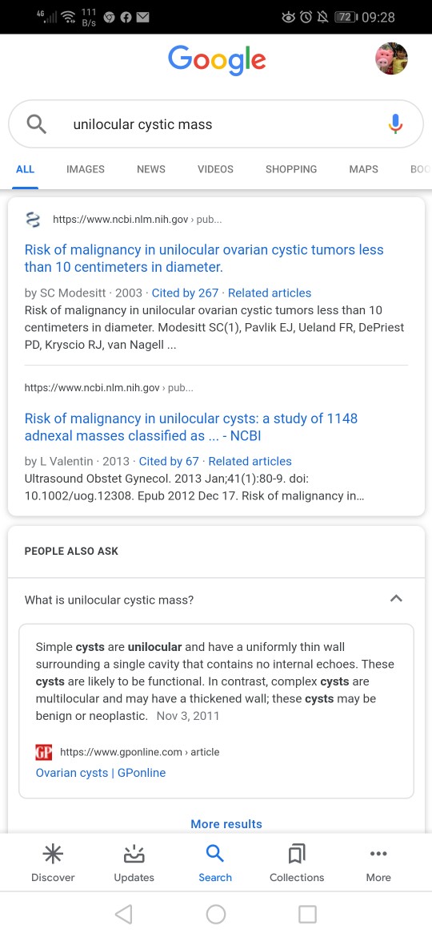
Task: Open the Updates icon in bottom bar
Action: pyautogui.click(x=134, y=855)
